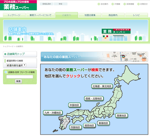
Task: Select the 信越・北陸地区 region button
Action: pyautogui.click(x=94, y=99)
